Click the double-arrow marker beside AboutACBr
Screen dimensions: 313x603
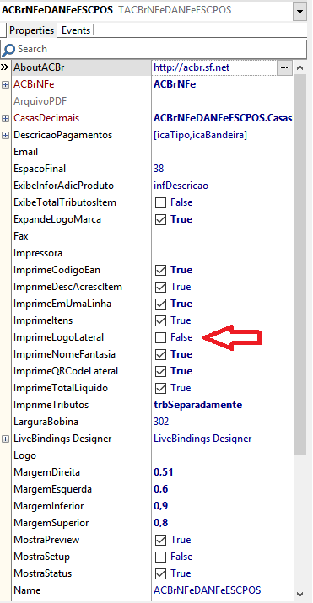click(x=4, y=67)
